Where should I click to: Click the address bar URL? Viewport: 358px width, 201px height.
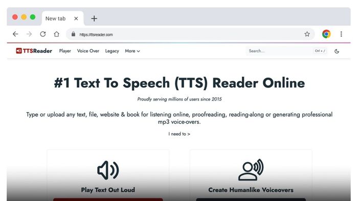point(96,35)
